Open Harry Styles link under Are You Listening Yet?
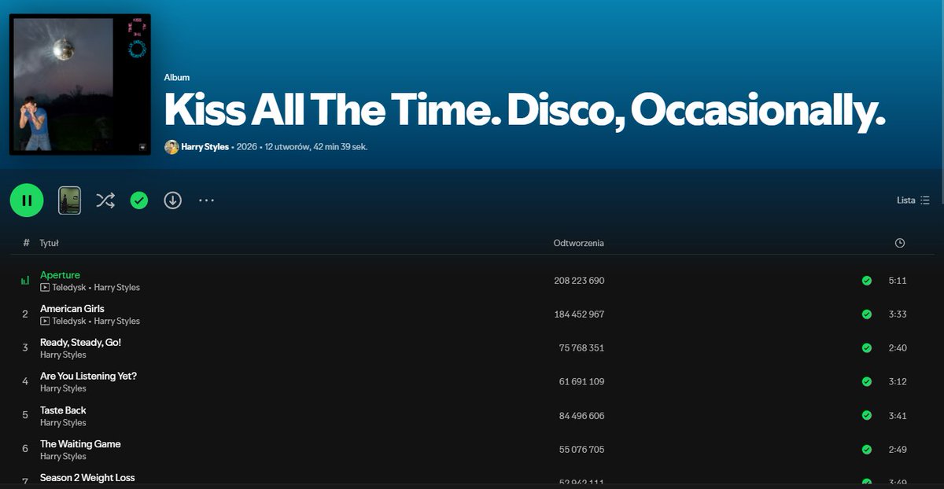Viewport: 944px width, 489px height. click(x=63, y=389)
